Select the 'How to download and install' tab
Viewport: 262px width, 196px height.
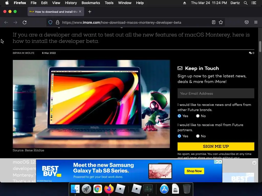[56, 12]
